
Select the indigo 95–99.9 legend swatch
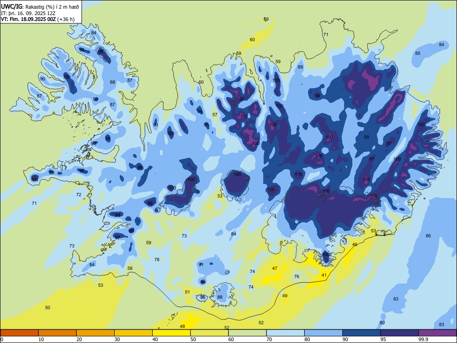click(x=399, y=333)
